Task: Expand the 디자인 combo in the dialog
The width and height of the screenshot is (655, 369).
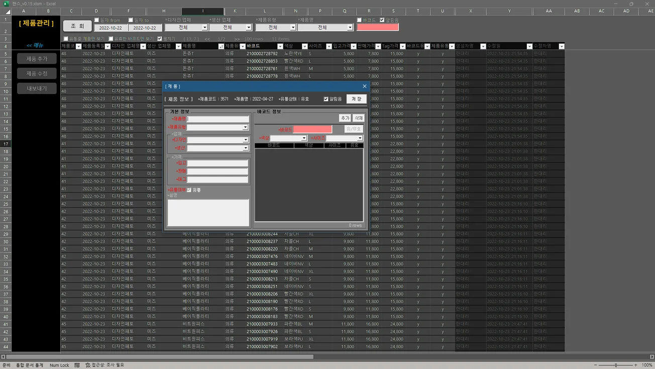Action: coord(245,140)
